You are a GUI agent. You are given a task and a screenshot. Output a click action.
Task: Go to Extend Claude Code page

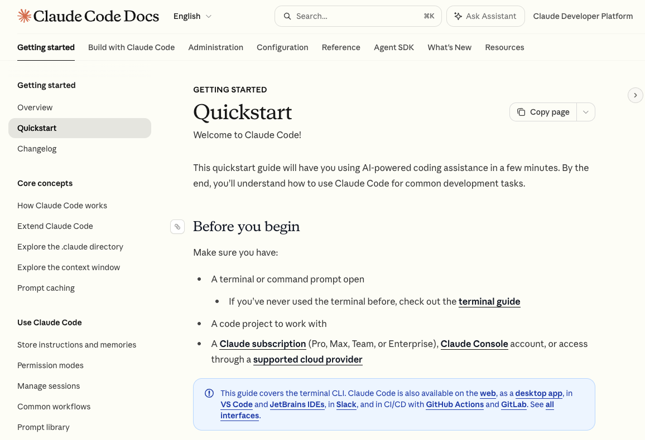[x=55, y=226]
